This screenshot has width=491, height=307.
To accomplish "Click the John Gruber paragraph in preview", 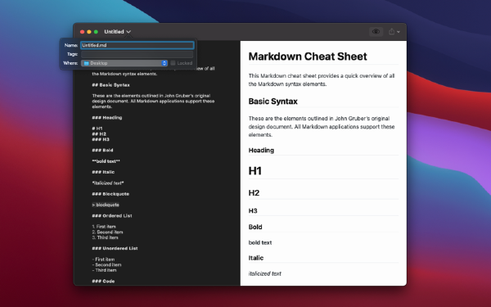I will (322, 127).
